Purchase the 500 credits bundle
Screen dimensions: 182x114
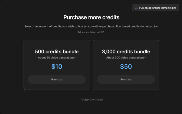(57, 79)
